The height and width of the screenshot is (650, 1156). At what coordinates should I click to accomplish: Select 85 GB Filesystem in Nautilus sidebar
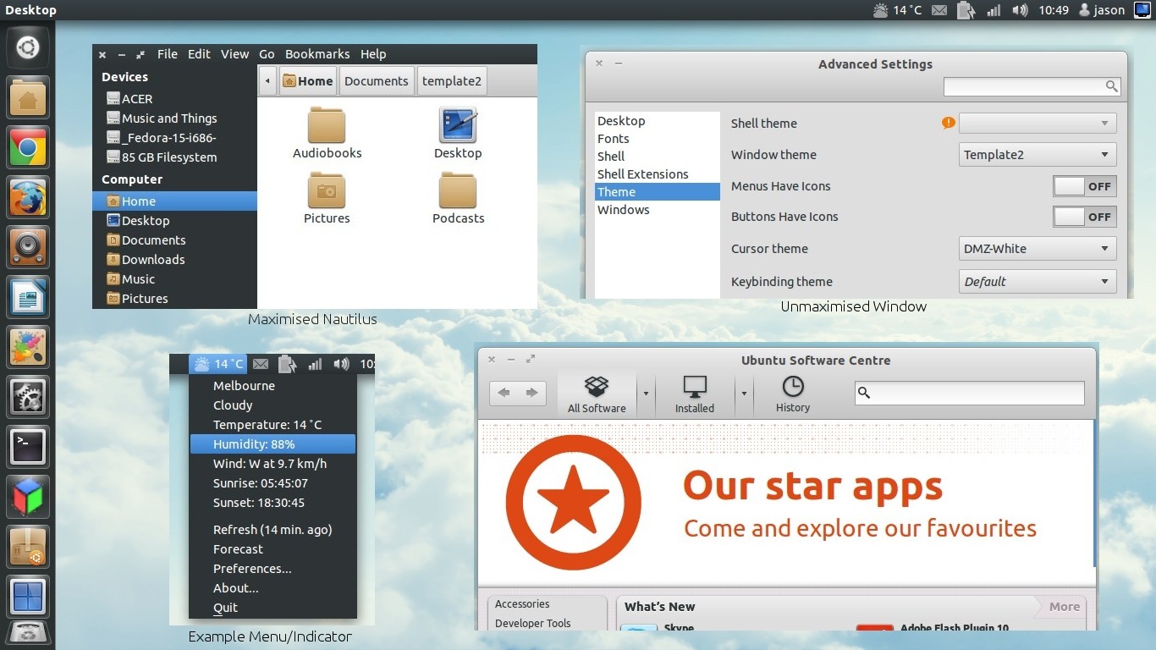click(174, 157)
